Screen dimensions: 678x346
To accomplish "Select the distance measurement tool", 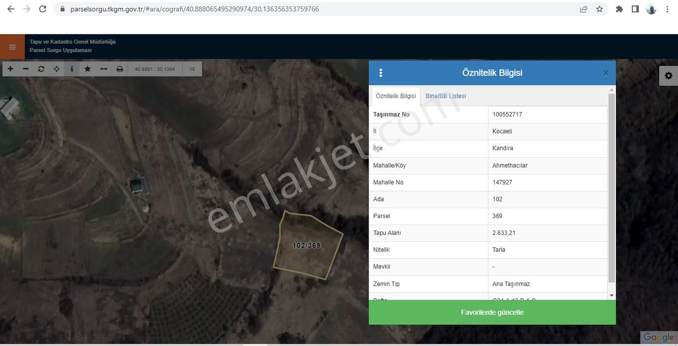I will [x=103, y=69].
